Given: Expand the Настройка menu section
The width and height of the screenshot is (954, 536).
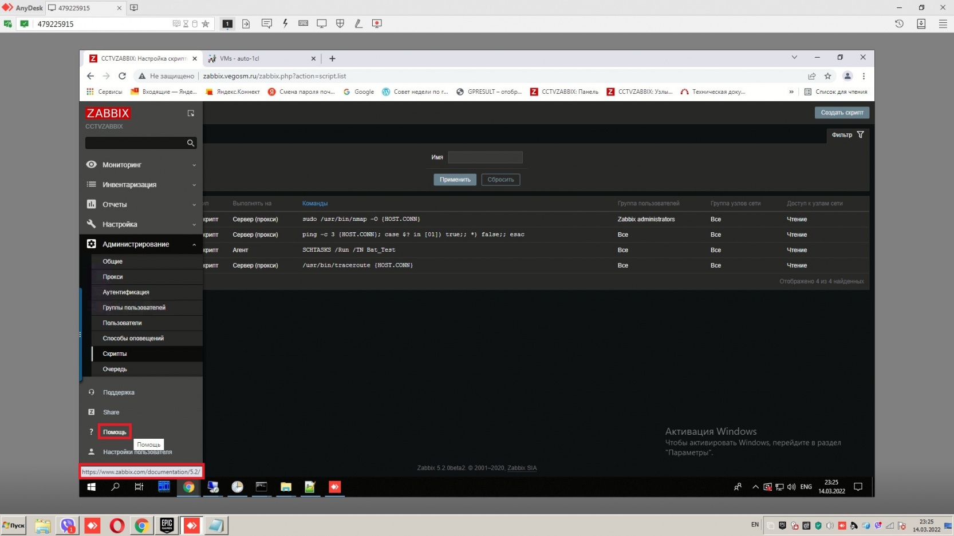Looking at the screenshot, I should [x=141, y=224].
